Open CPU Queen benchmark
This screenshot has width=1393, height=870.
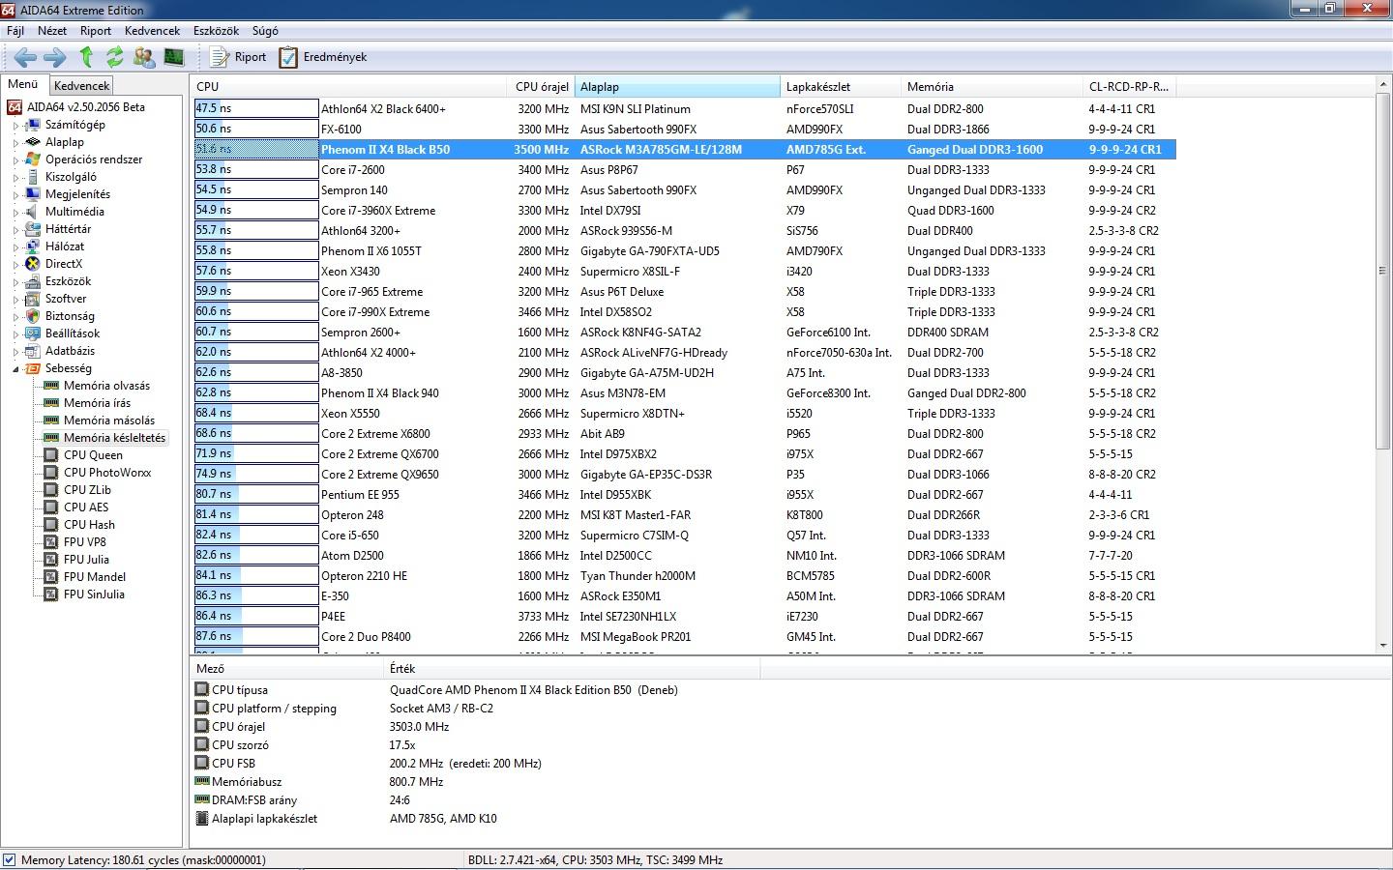click(x=93, y=455)
